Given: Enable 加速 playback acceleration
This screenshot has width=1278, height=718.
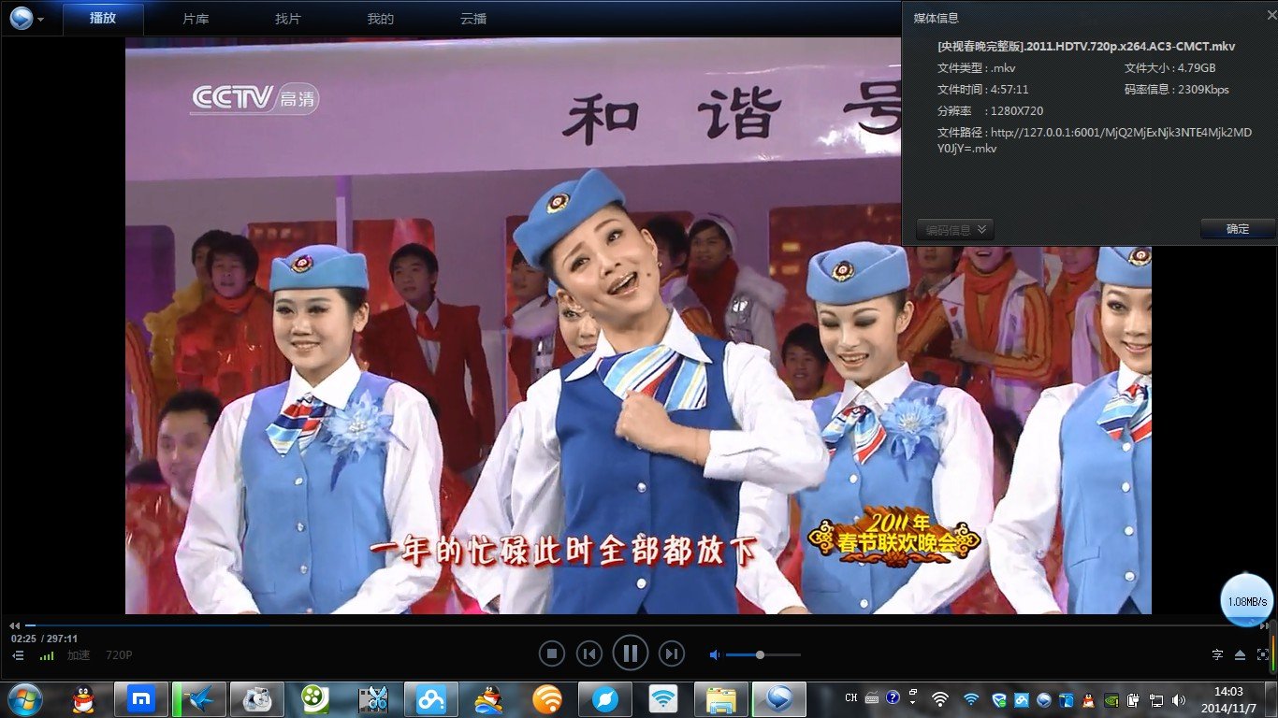Looking at the screenshot, I should [x=80, y=655].
